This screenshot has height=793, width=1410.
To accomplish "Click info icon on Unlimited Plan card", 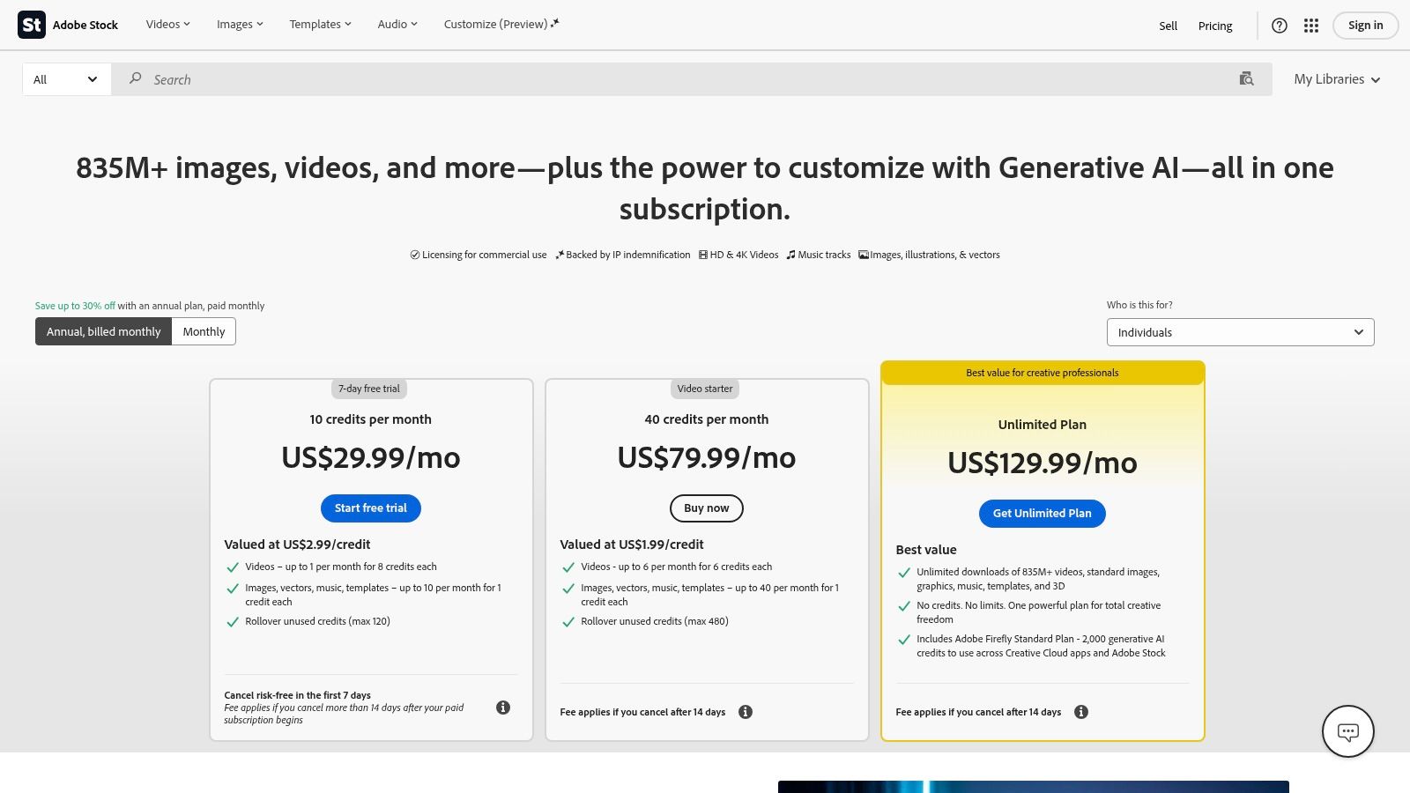I will point(1081,712).
